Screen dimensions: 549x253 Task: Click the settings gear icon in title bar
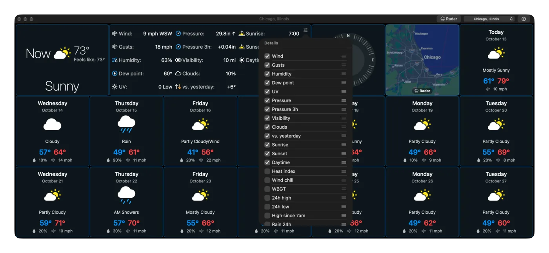coord(524,19)
